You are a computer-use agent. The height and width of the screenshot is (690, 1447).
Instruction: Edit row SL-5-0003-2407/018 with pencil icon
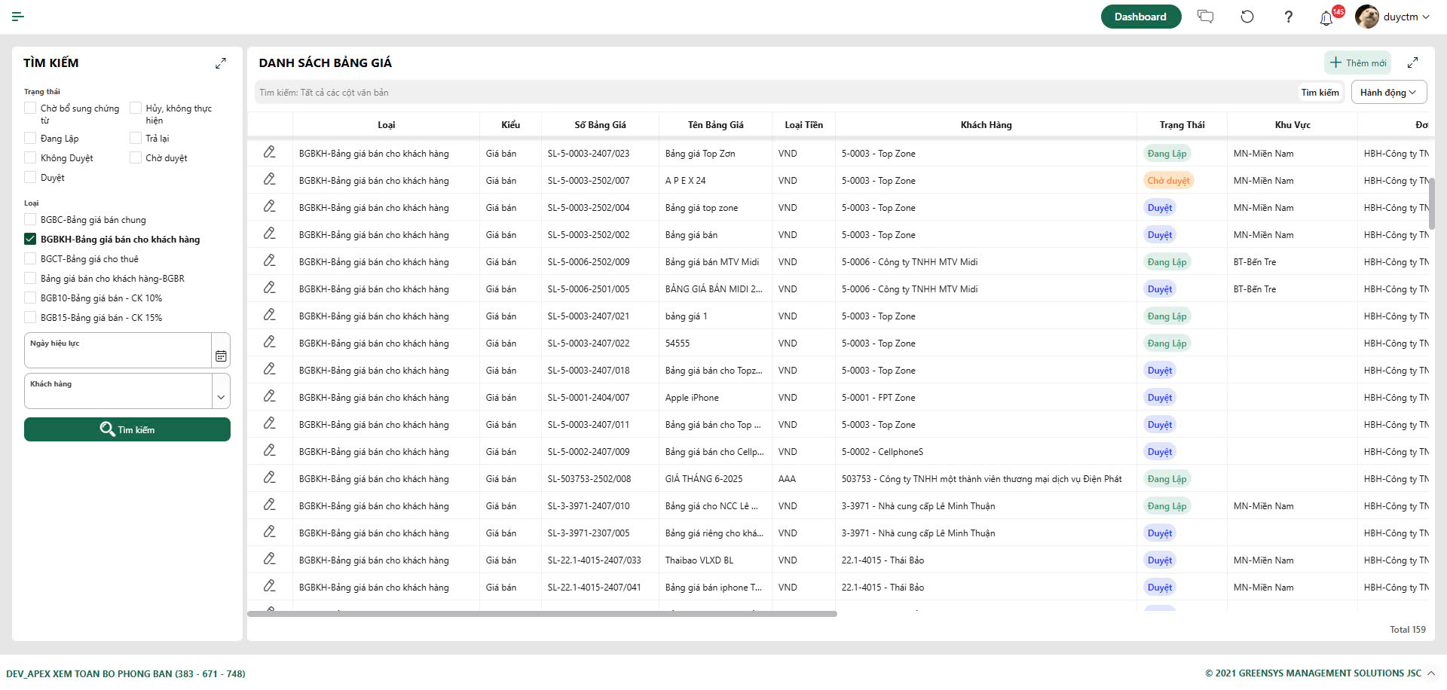(269, 369)
